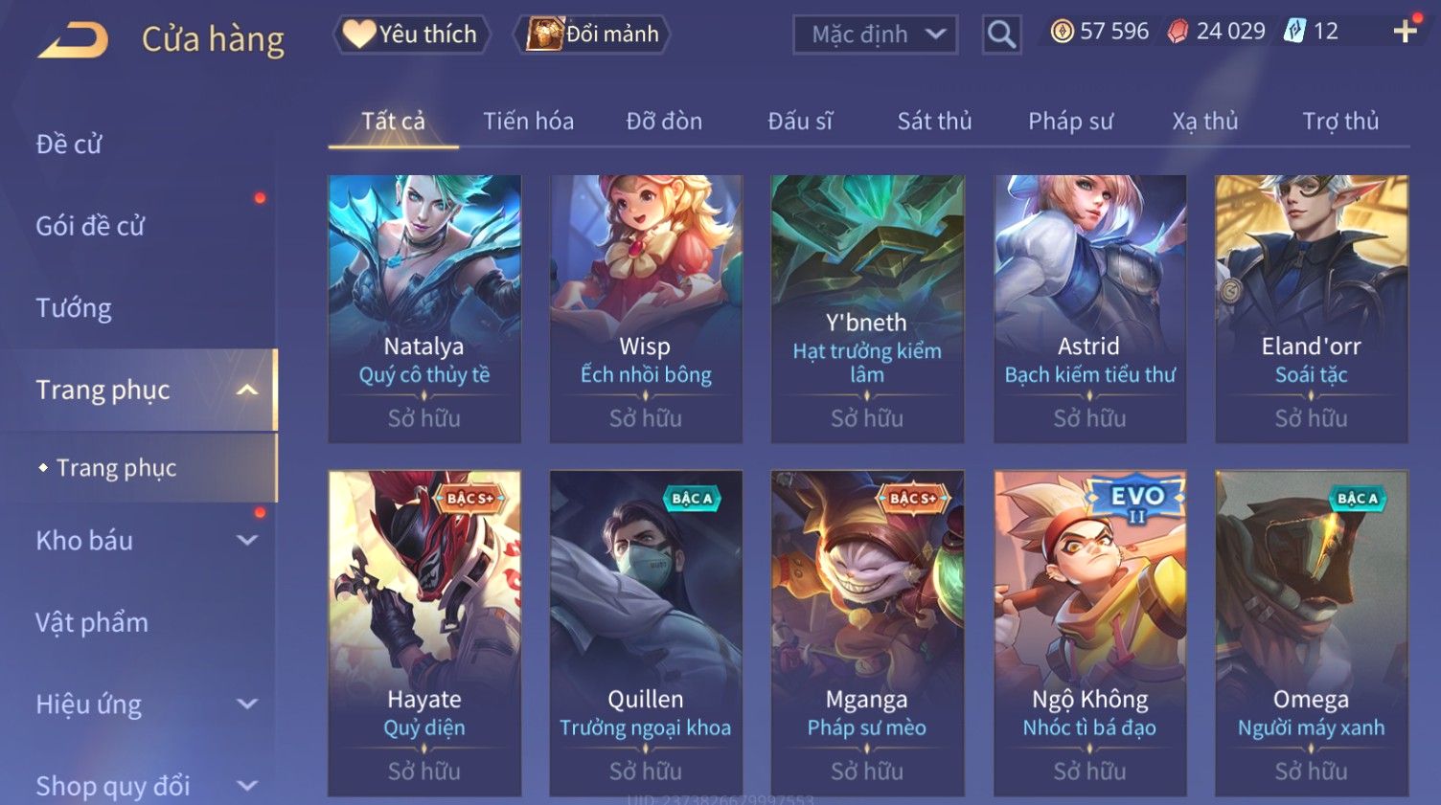1441x805 pixels.
Task: Open Yêu thích heart favorites
Action: click(411, 34)
